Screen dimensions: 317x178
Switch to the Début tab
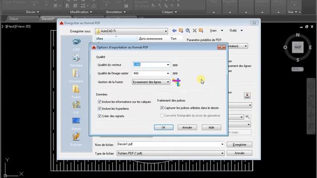click(x=14, y=19)
